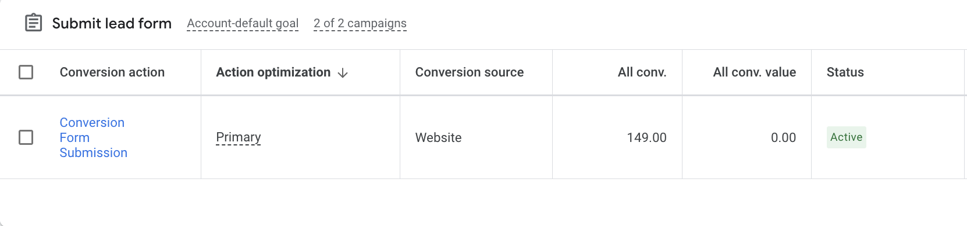Viewport: 967px width, 226px height.
Task: Sort by the Action optimization column header
Action: coord(273,72)
